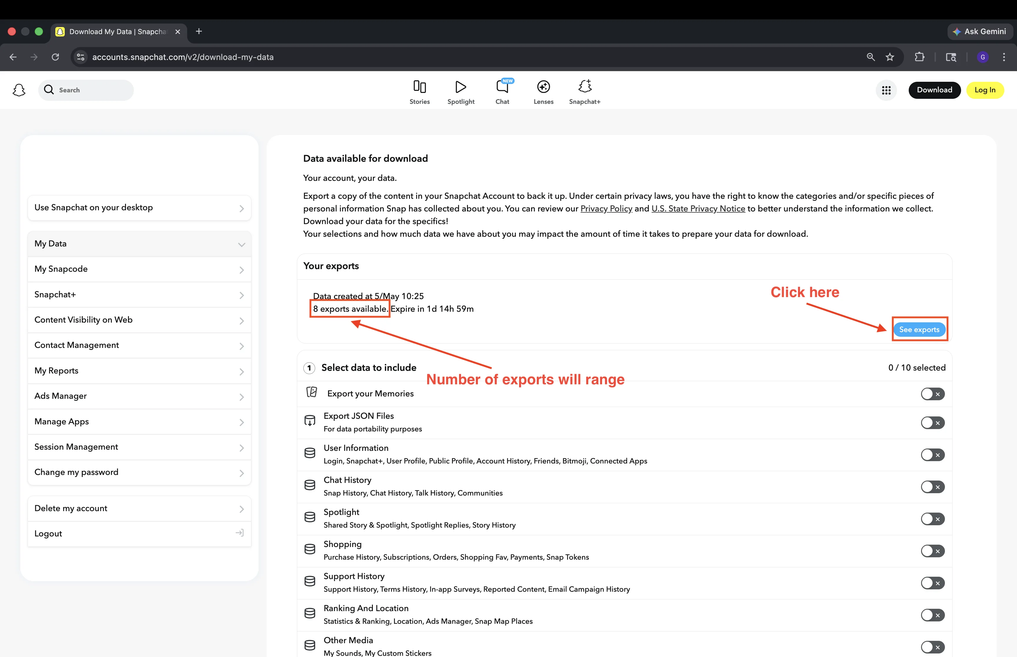Click the yellow Log In button

click(985, 90)
